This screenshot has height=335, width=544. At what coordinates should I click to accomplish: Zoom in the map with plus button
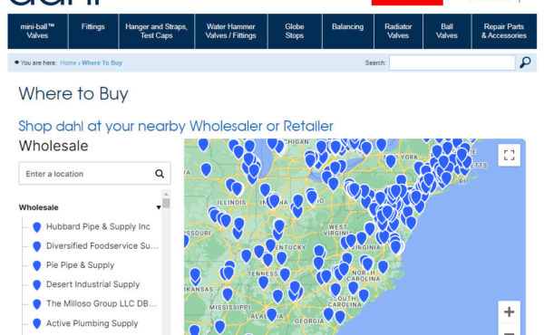pos(509,311)
